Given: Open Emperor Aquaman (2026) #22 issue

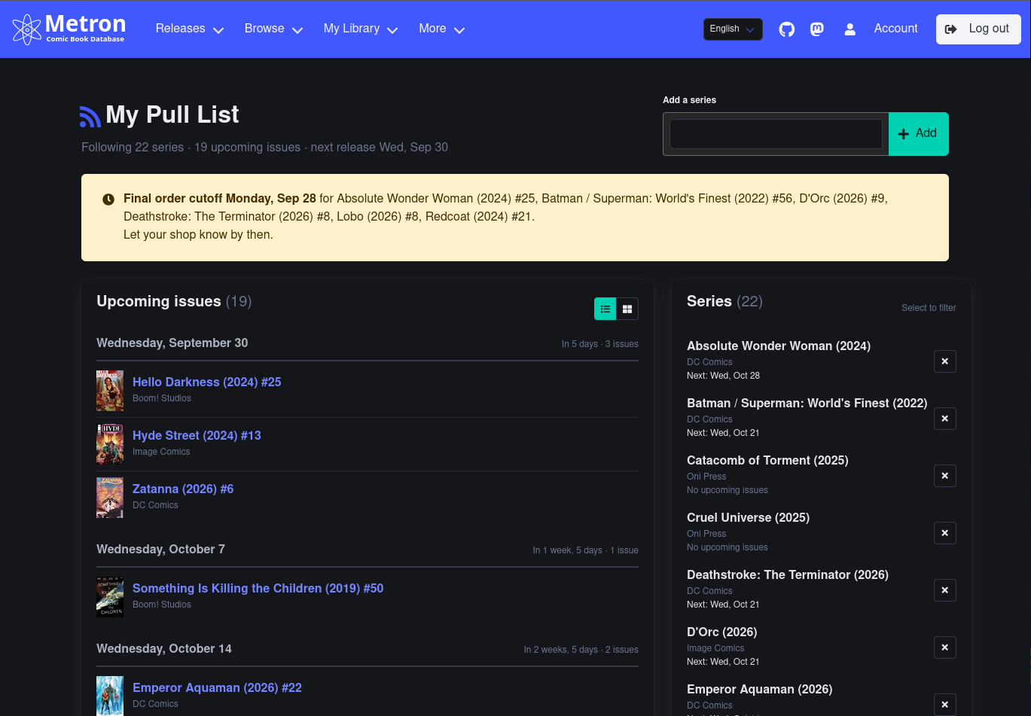Looking at the screenshot, I should pos(217,687).
